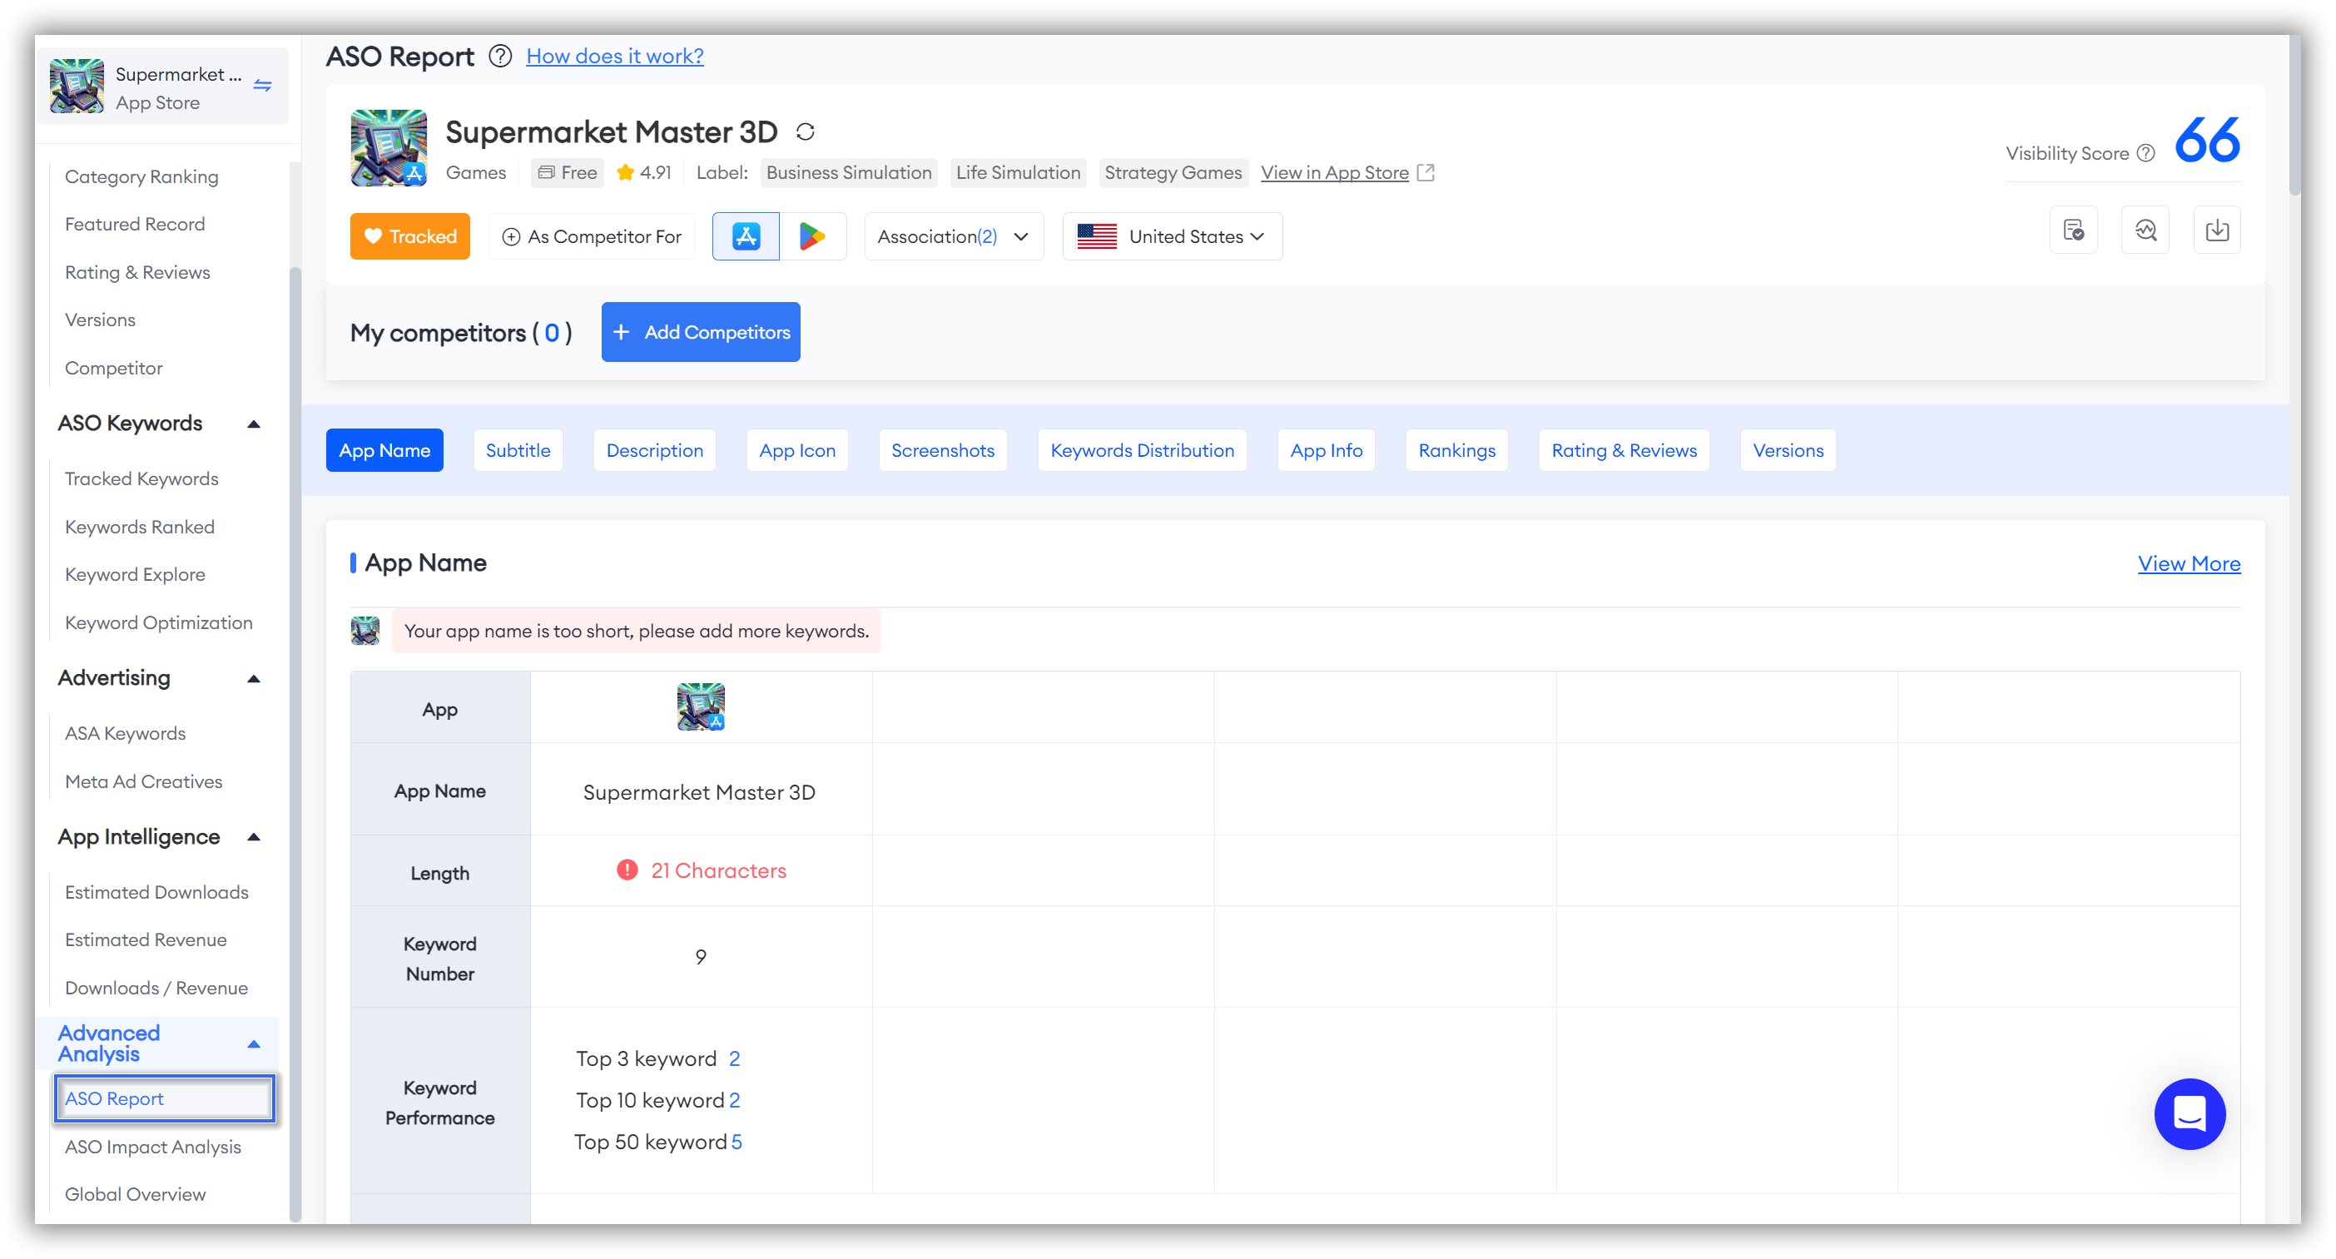Switch to the Screenshots tab
The width and height of the screenshot is (2336, 1259).
pyautogui.click(x=941, y=449)
